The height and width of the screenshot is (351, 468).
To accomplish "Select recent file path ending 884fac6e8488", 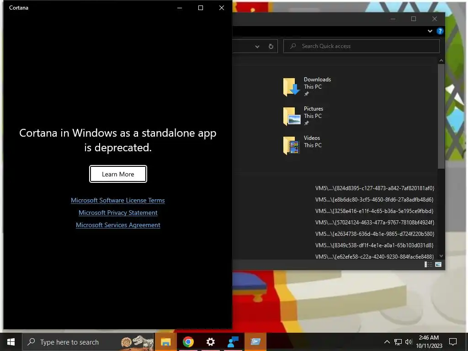I will [x=375, y=257].
